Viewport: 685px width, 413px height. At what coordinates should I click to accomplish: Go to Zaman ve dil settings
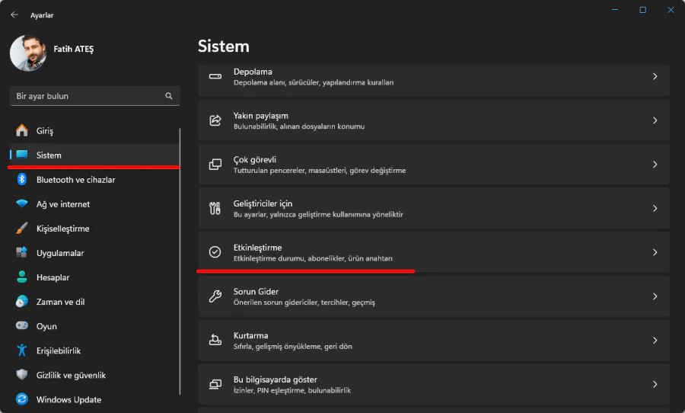(94, 302)
